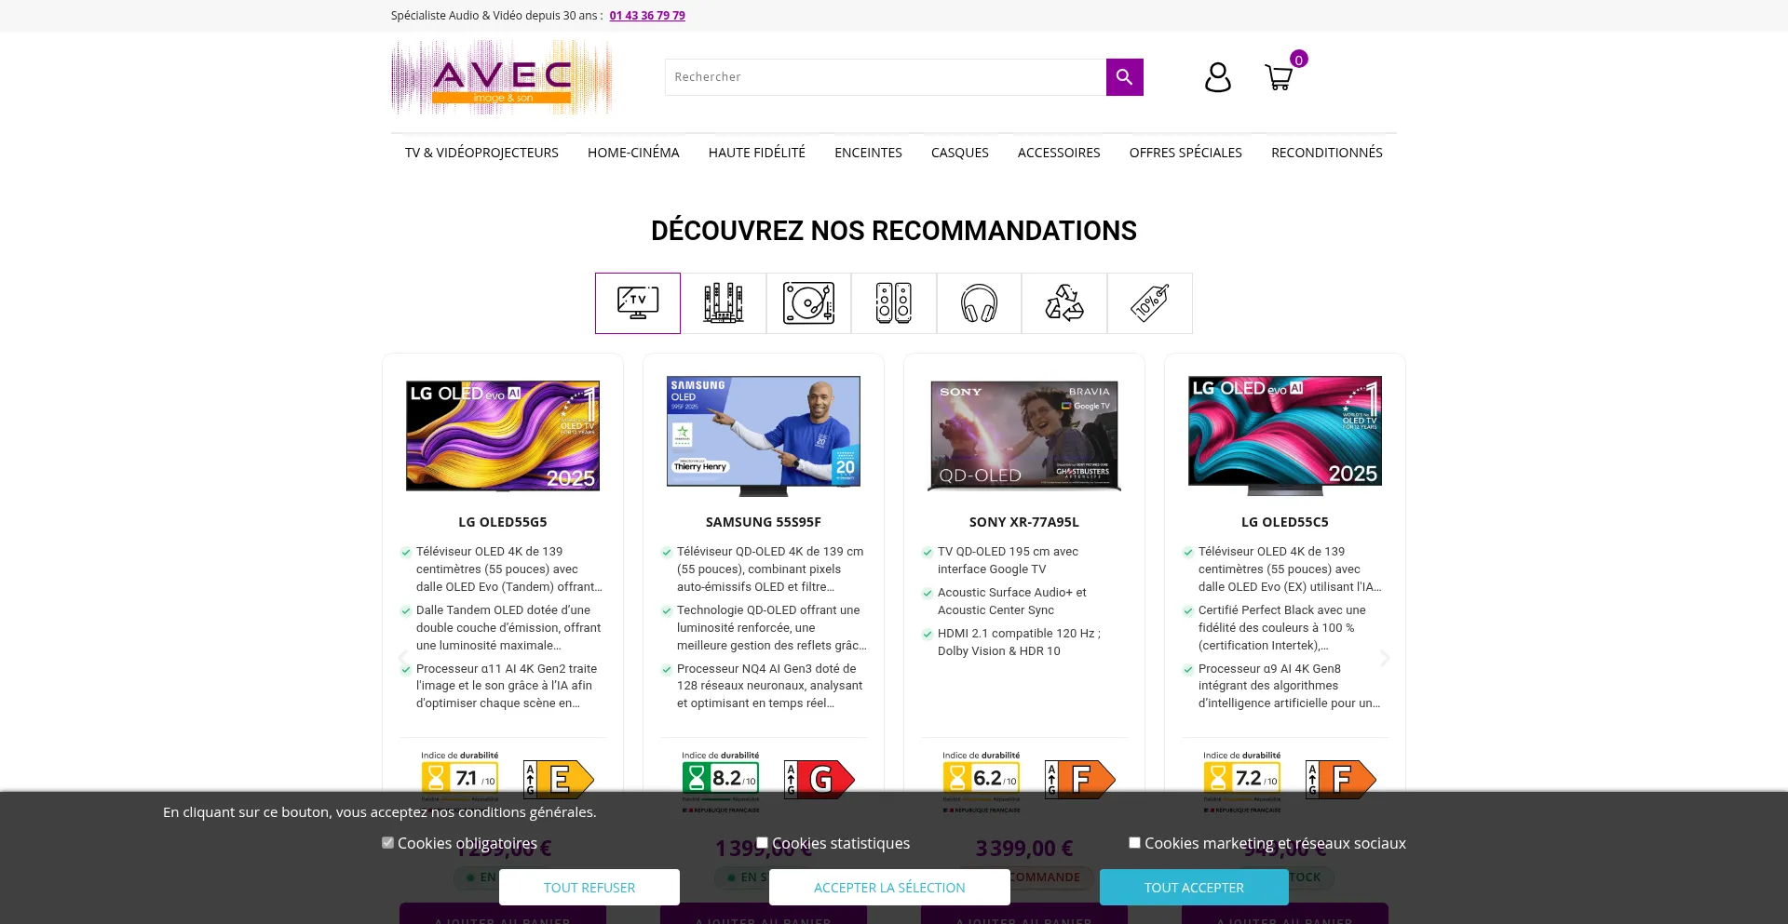Show next recommendations with right carousel arrow
1788x924 pixels.
click(1385, 658)
